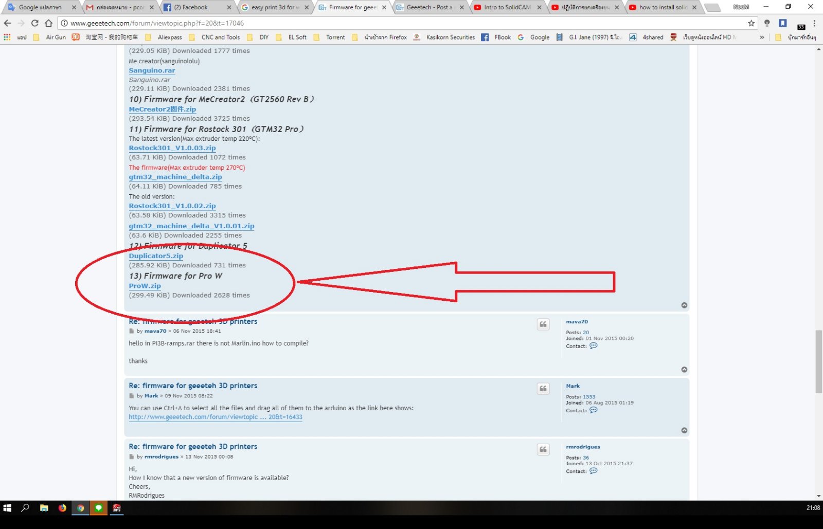Open Rostock301_V1.0.03.zip link
The height and width of the screenshot is (529, 823).
point(172,148)
